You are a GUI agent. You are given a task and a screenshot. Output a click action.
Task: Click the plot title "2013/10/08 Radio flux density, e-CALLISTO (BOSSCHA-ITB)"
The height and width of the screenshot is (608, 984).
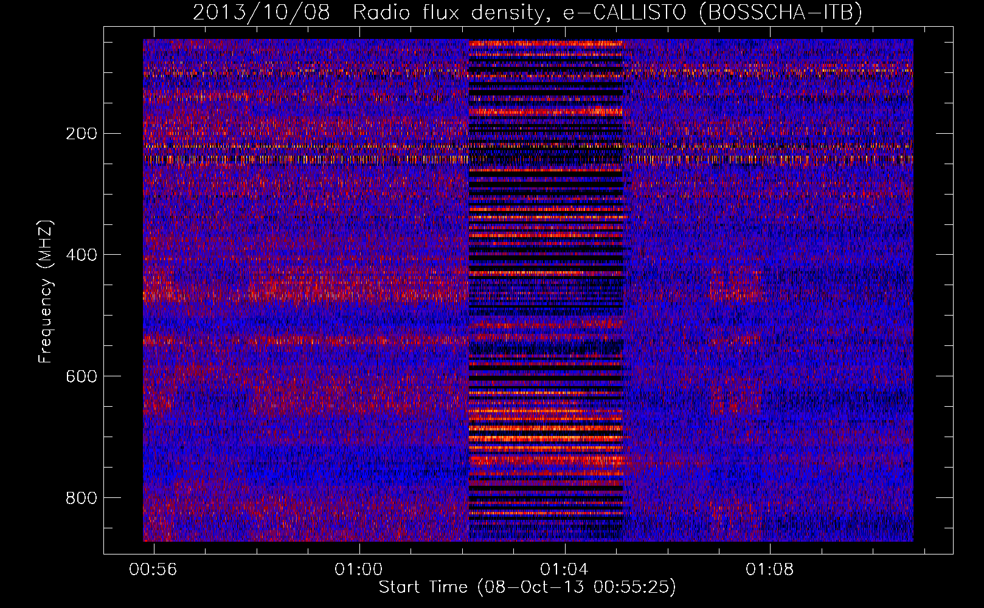[527, 13]
